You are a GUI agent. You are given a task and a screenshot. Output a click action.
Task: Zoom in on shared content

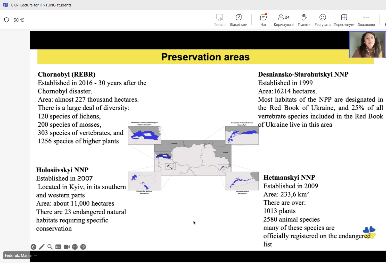click(x=43, y=255)
